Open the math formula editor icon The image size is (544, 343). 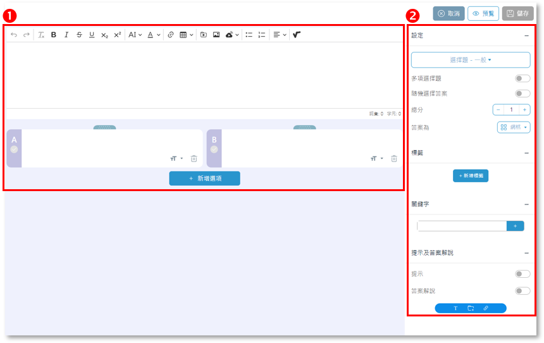297,35
